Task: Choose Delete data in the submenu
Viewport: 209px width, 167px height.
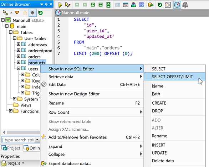Action: (x=175, y=161)
